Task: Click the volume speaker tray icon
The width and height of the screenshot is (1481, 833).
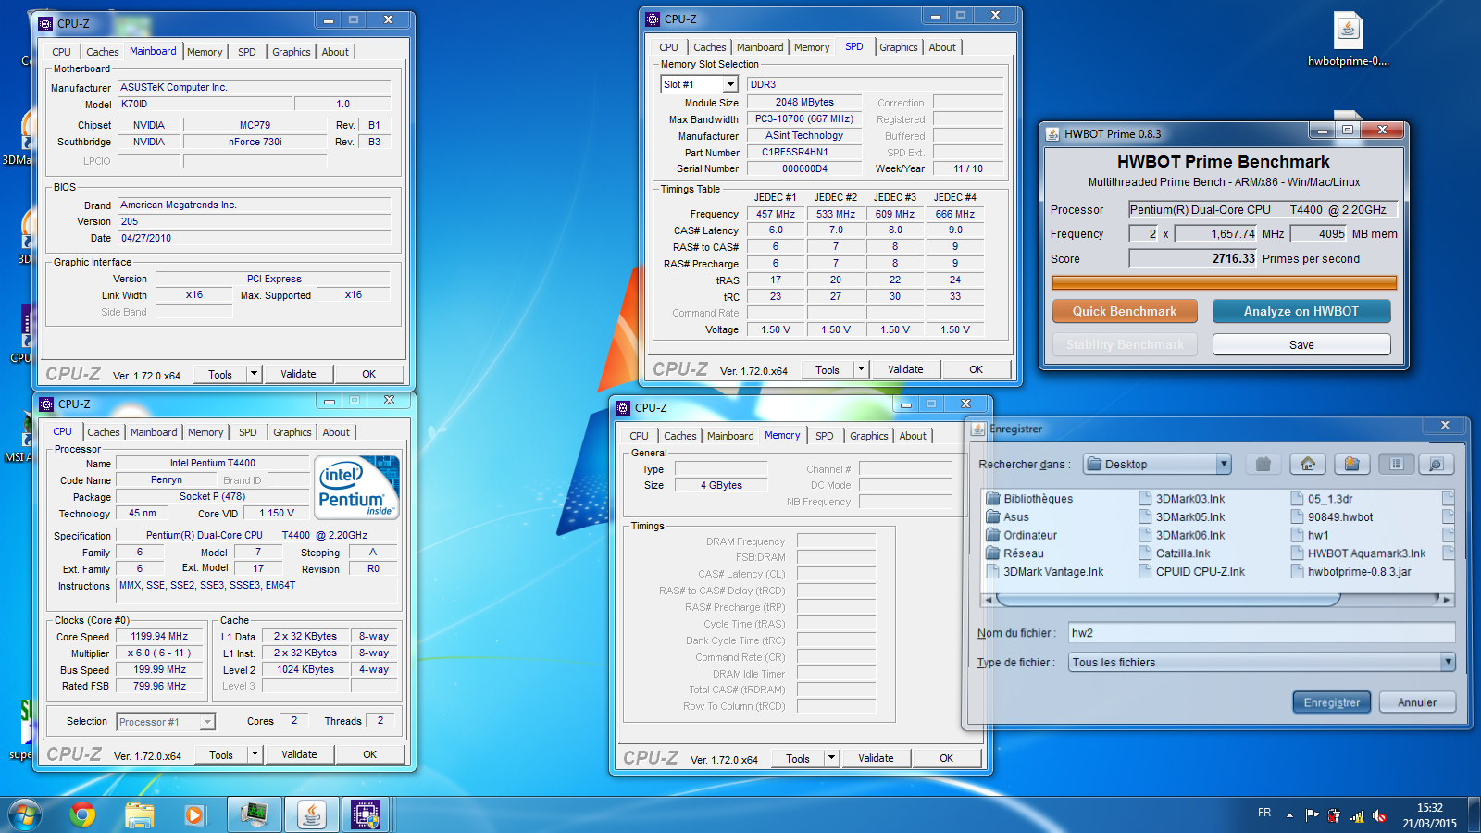Action: 1379,815
